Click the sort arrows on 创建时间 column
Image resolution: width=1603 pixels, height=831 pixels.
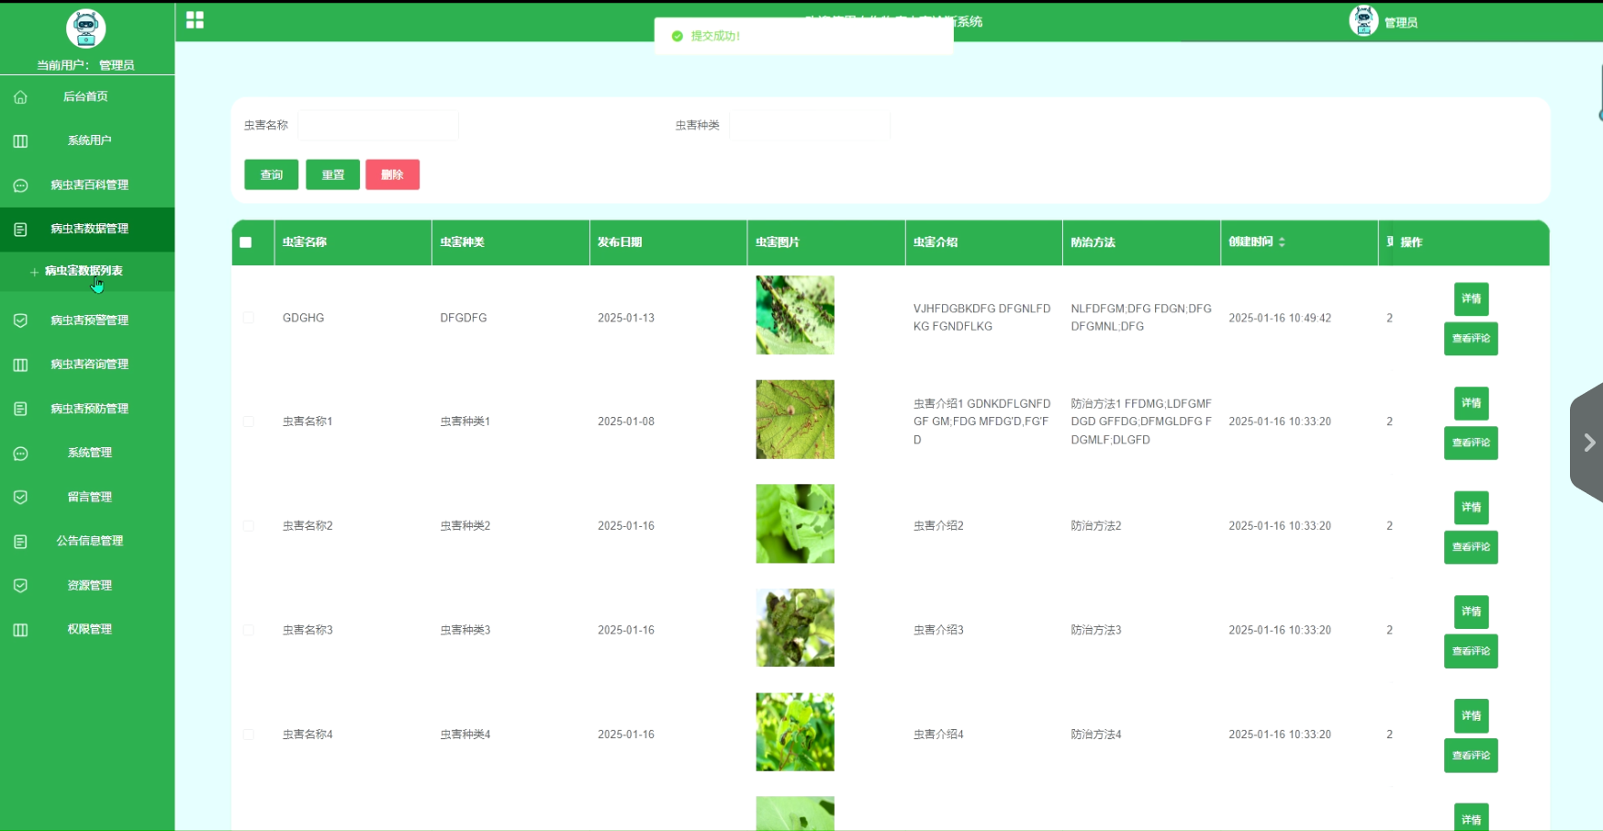pos(1282,242)
